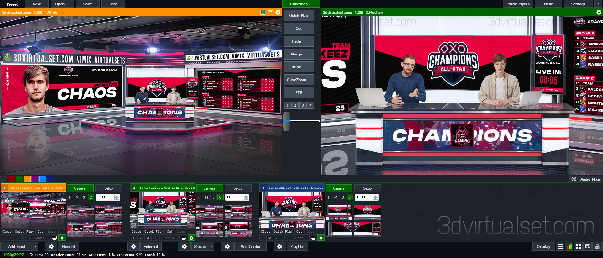Select Setup tab of input 2
The width and height of the screenshot is (603, 258).
coord(238,188)
